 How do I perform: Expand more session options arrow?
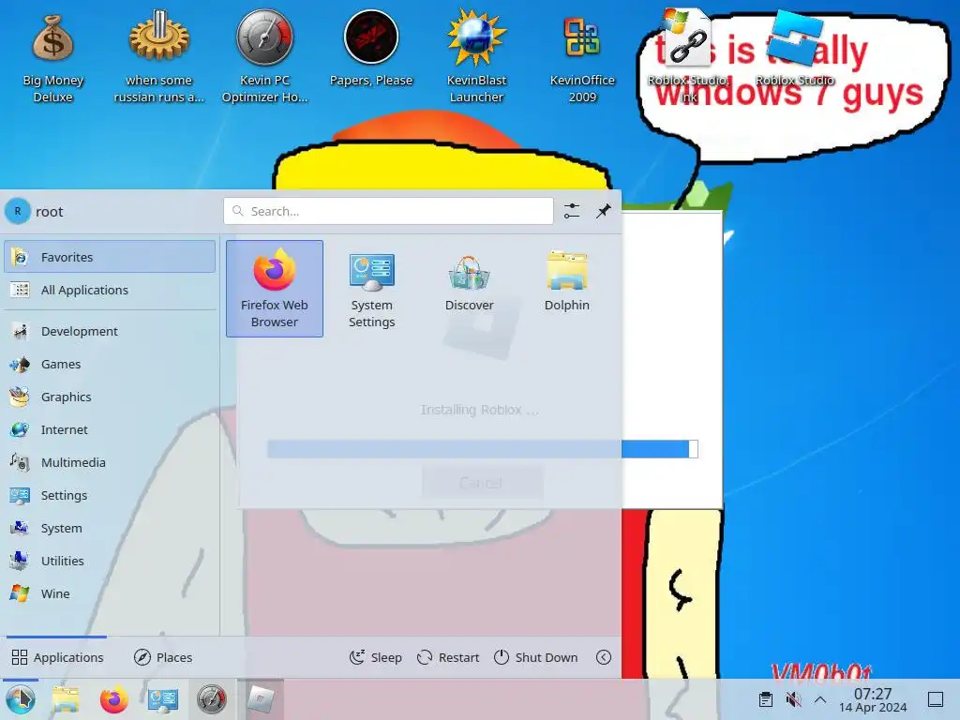point(604,657)
